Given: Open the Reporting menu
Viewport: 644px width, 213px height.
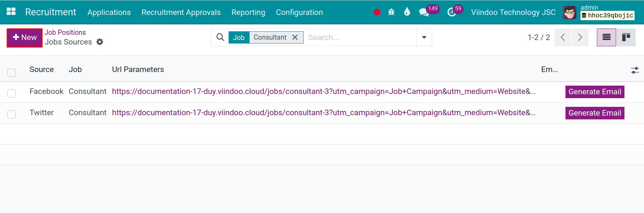Looking at the screenshot, I should [248, 12].
